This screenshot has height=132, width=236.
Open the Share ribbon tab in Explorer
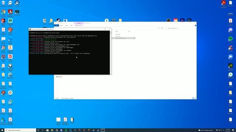coord(66,25)
